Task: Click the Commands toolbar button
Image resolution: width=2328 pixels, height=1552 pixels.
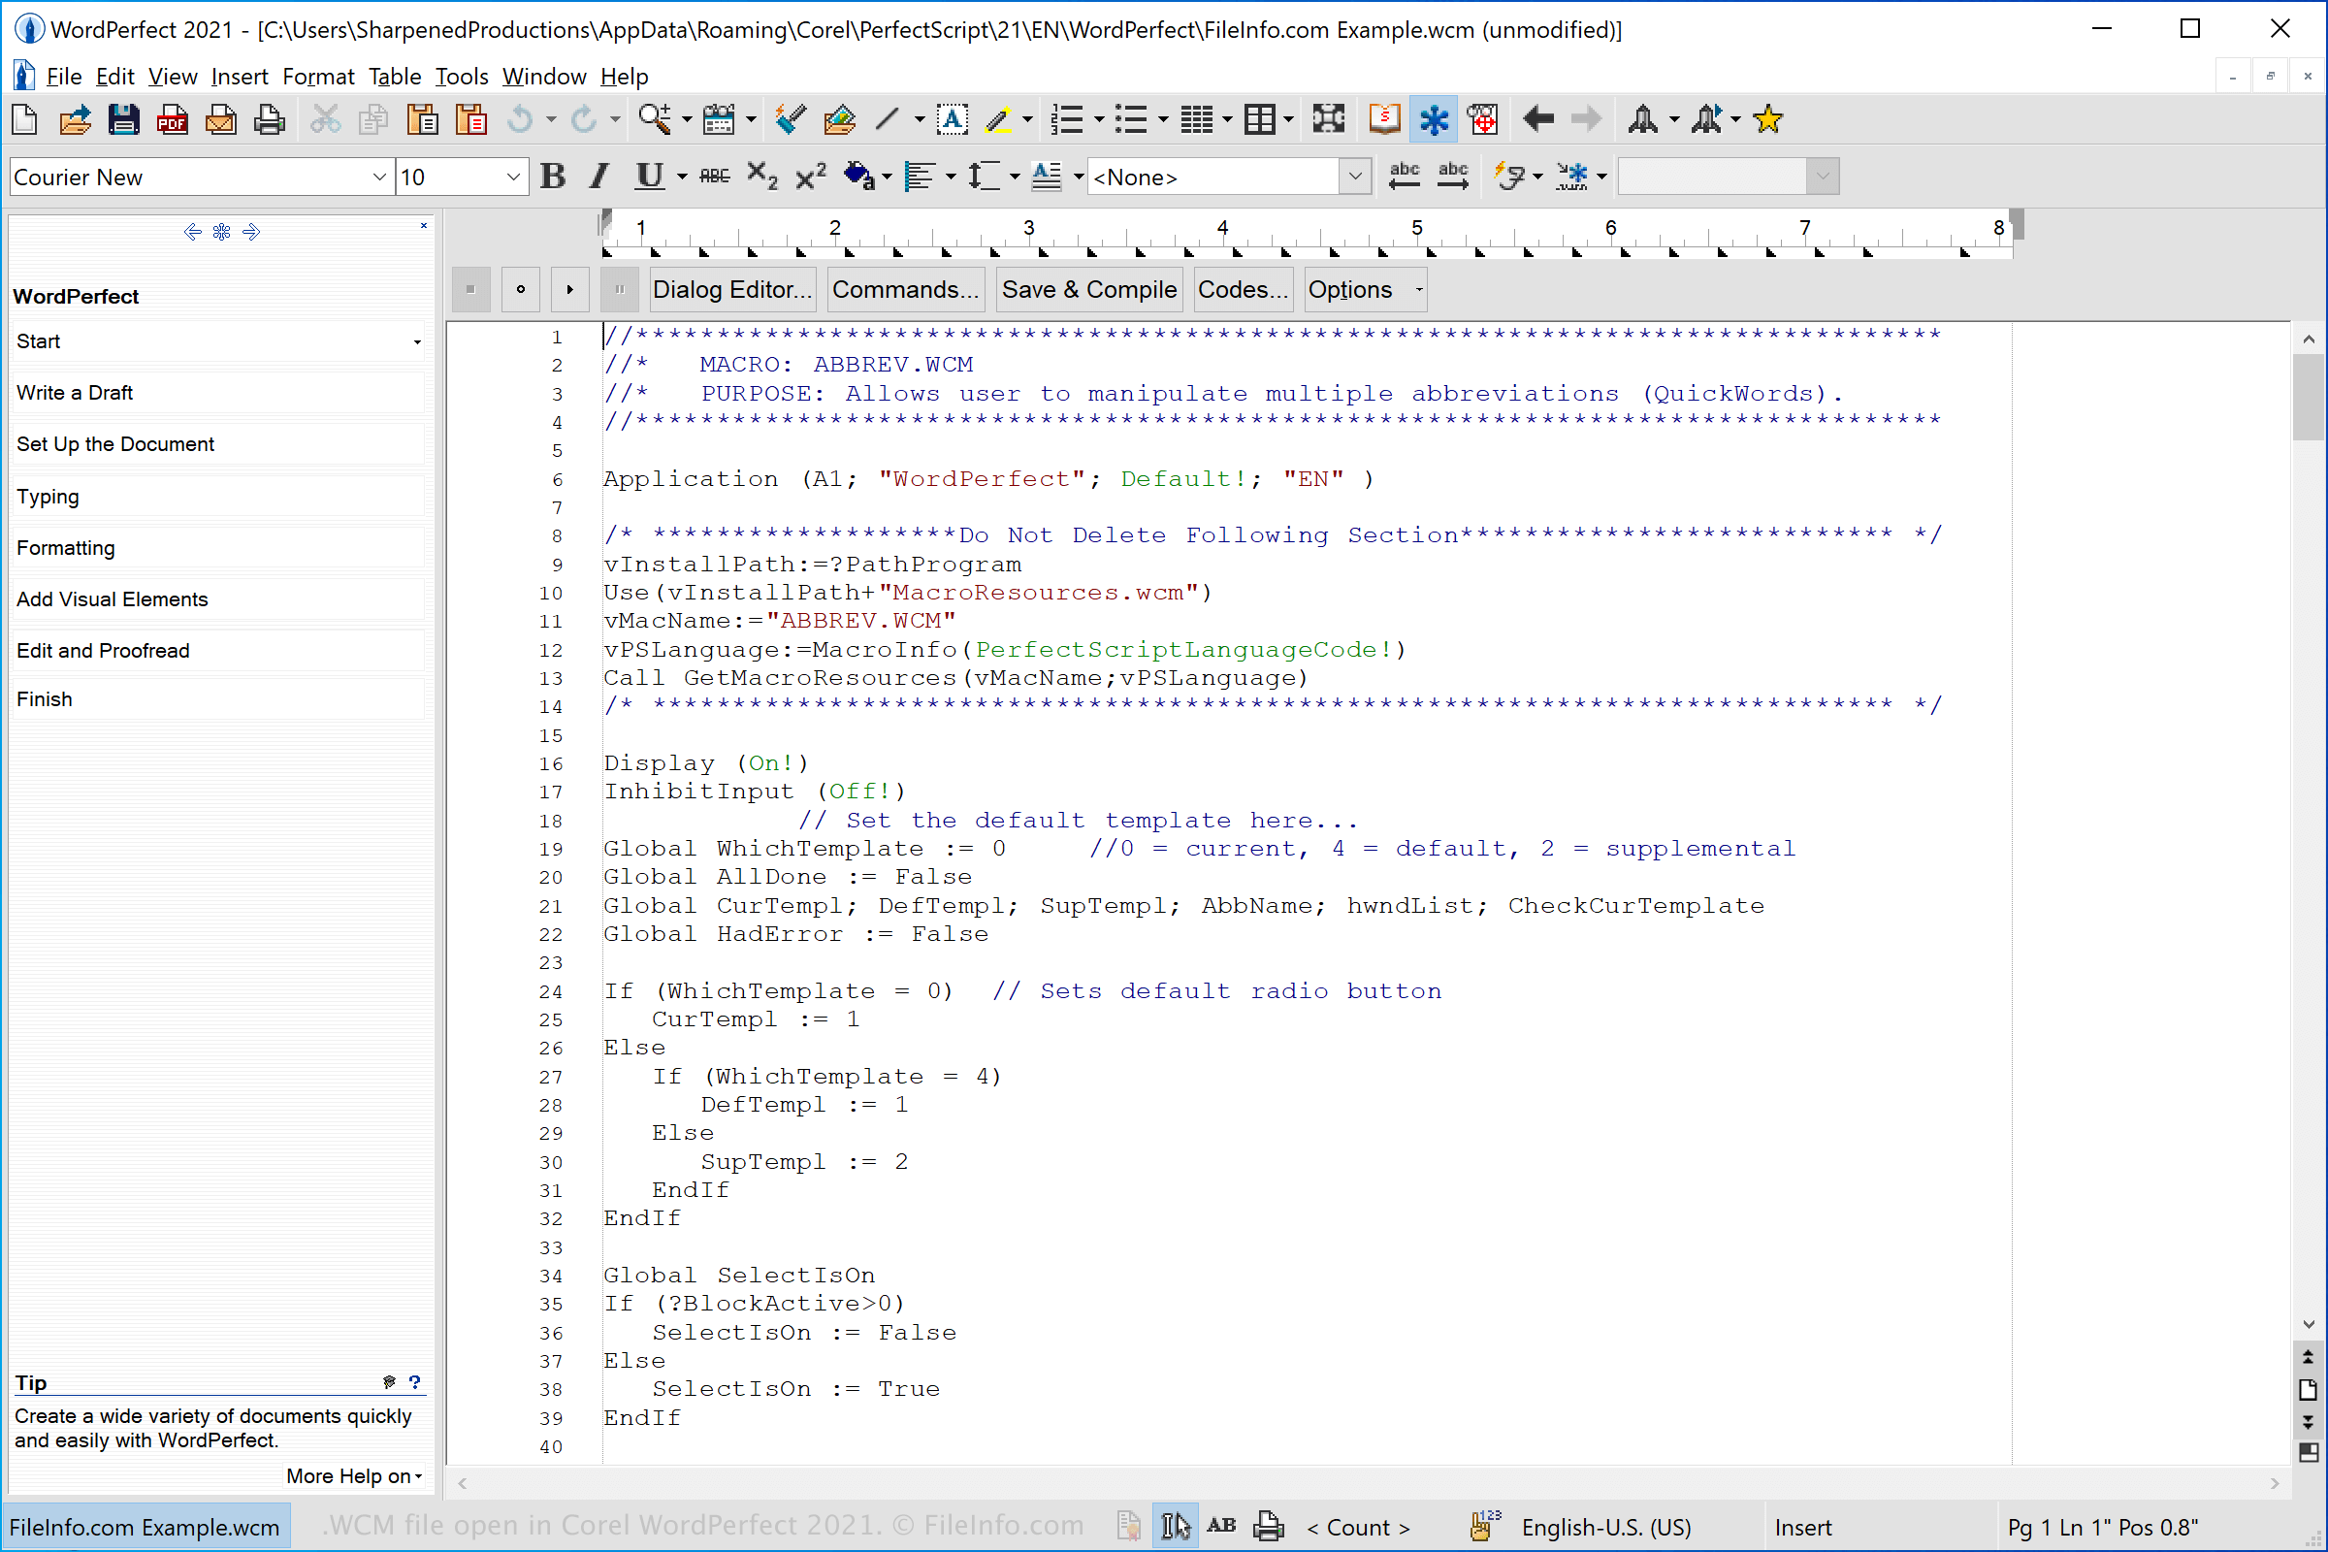Action: point(904,289)
